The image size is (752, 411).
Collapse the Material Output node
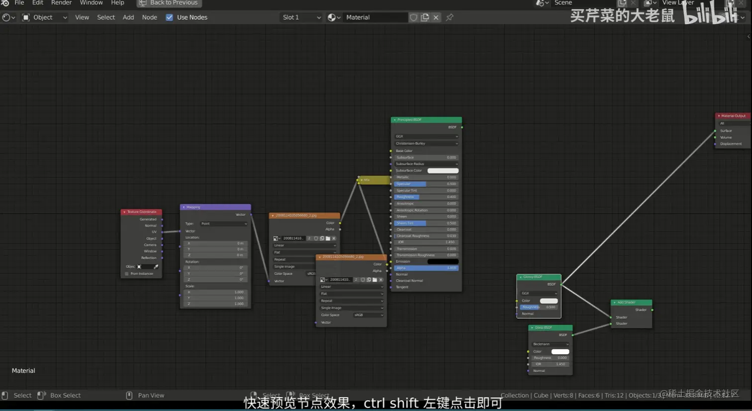pyautogui.click(x=719, y=116)
